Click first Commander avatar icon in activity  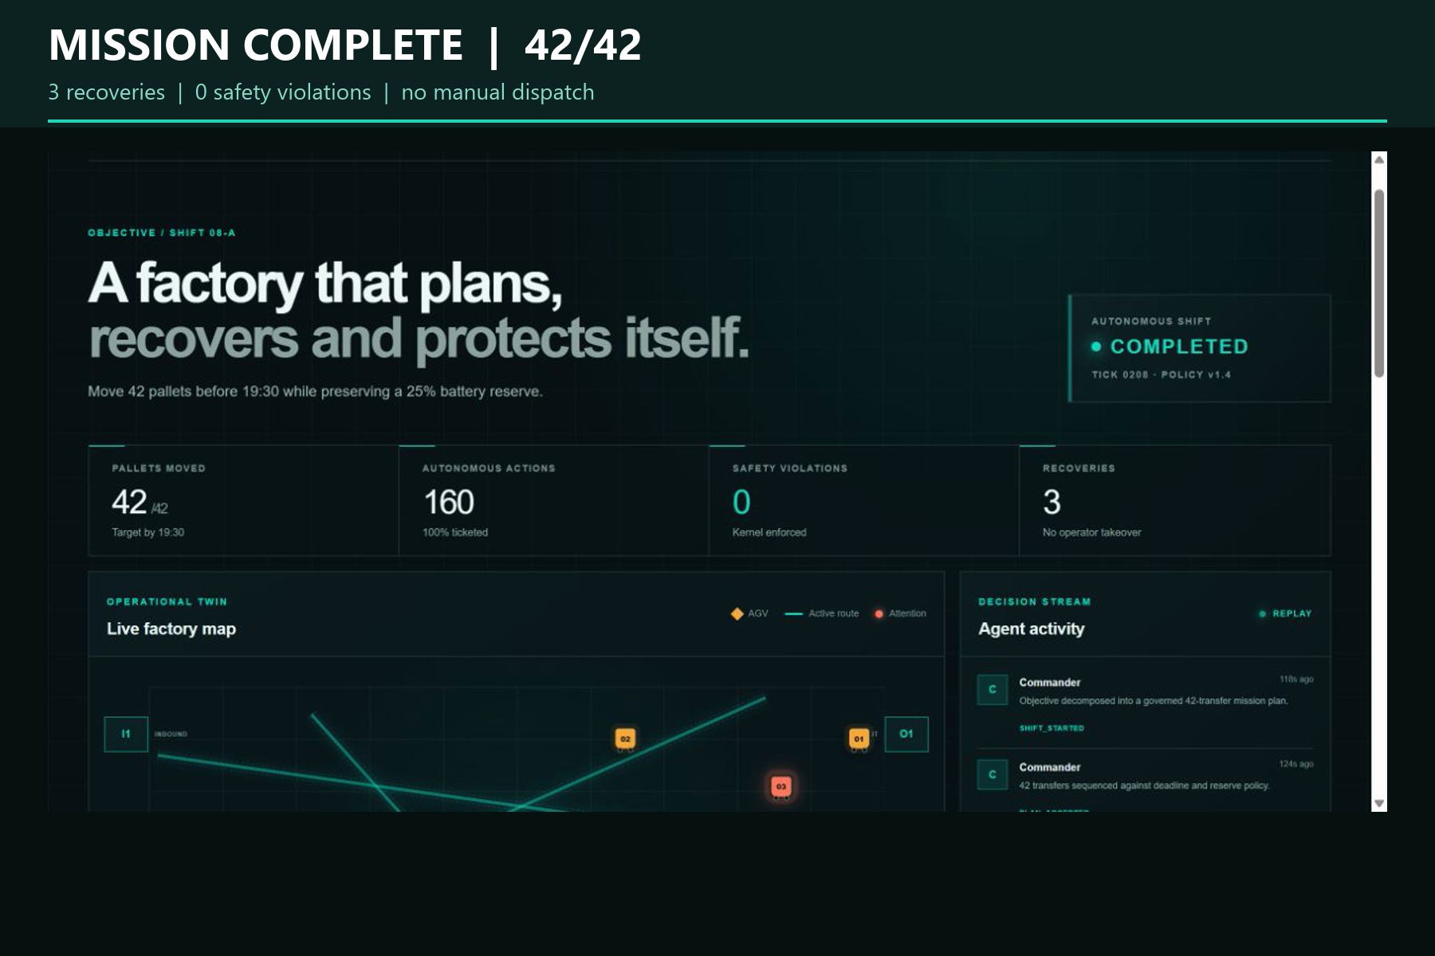coord(993,689)
